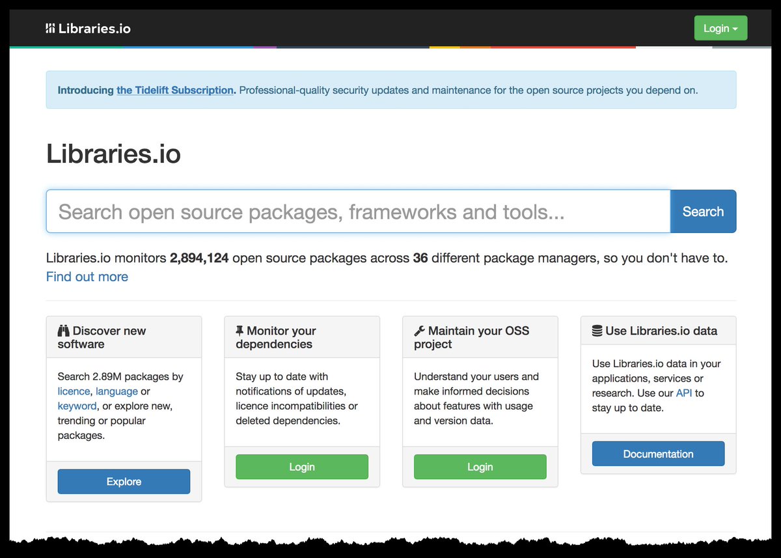Open the licence link

click(x=74, y=391)
